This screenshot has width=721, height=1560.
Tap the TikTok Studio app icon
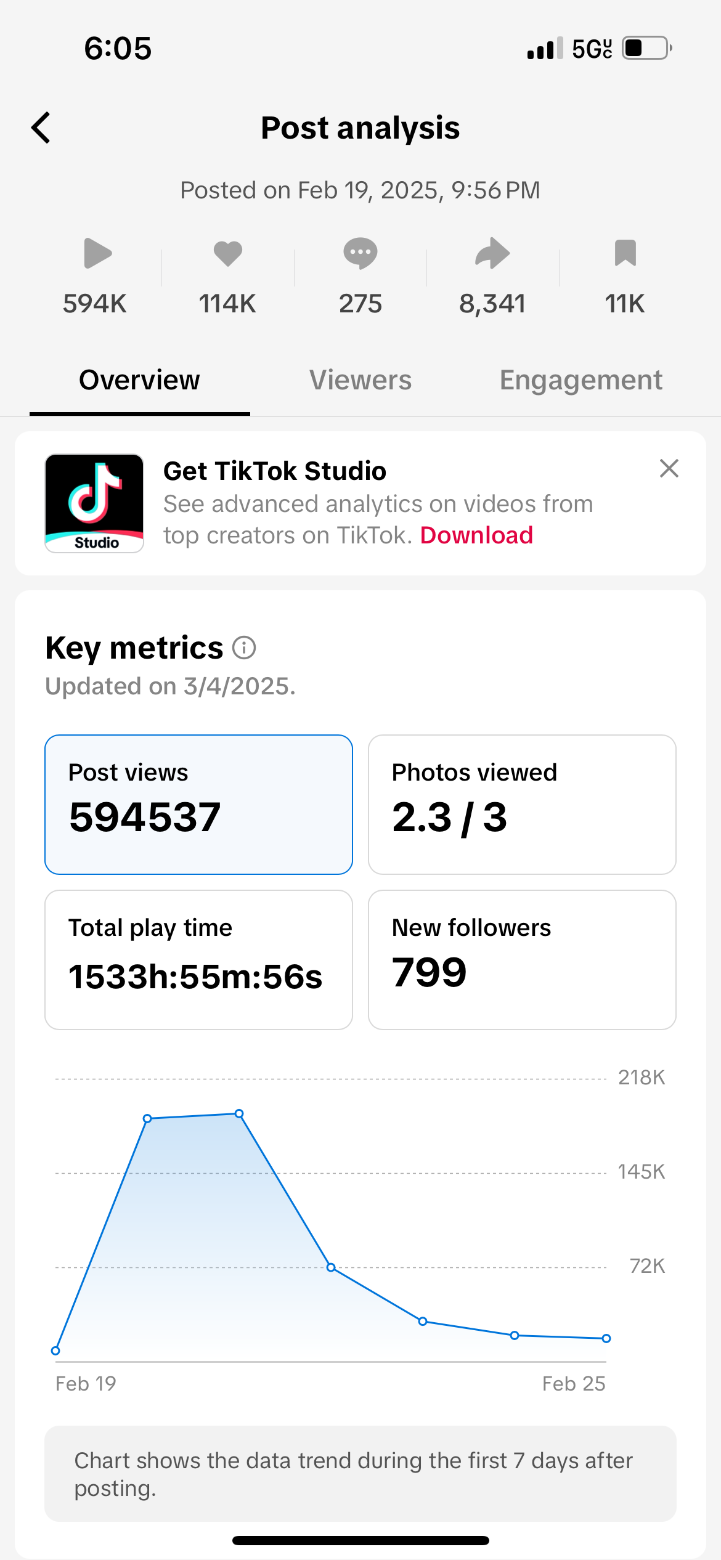(94, 503)
